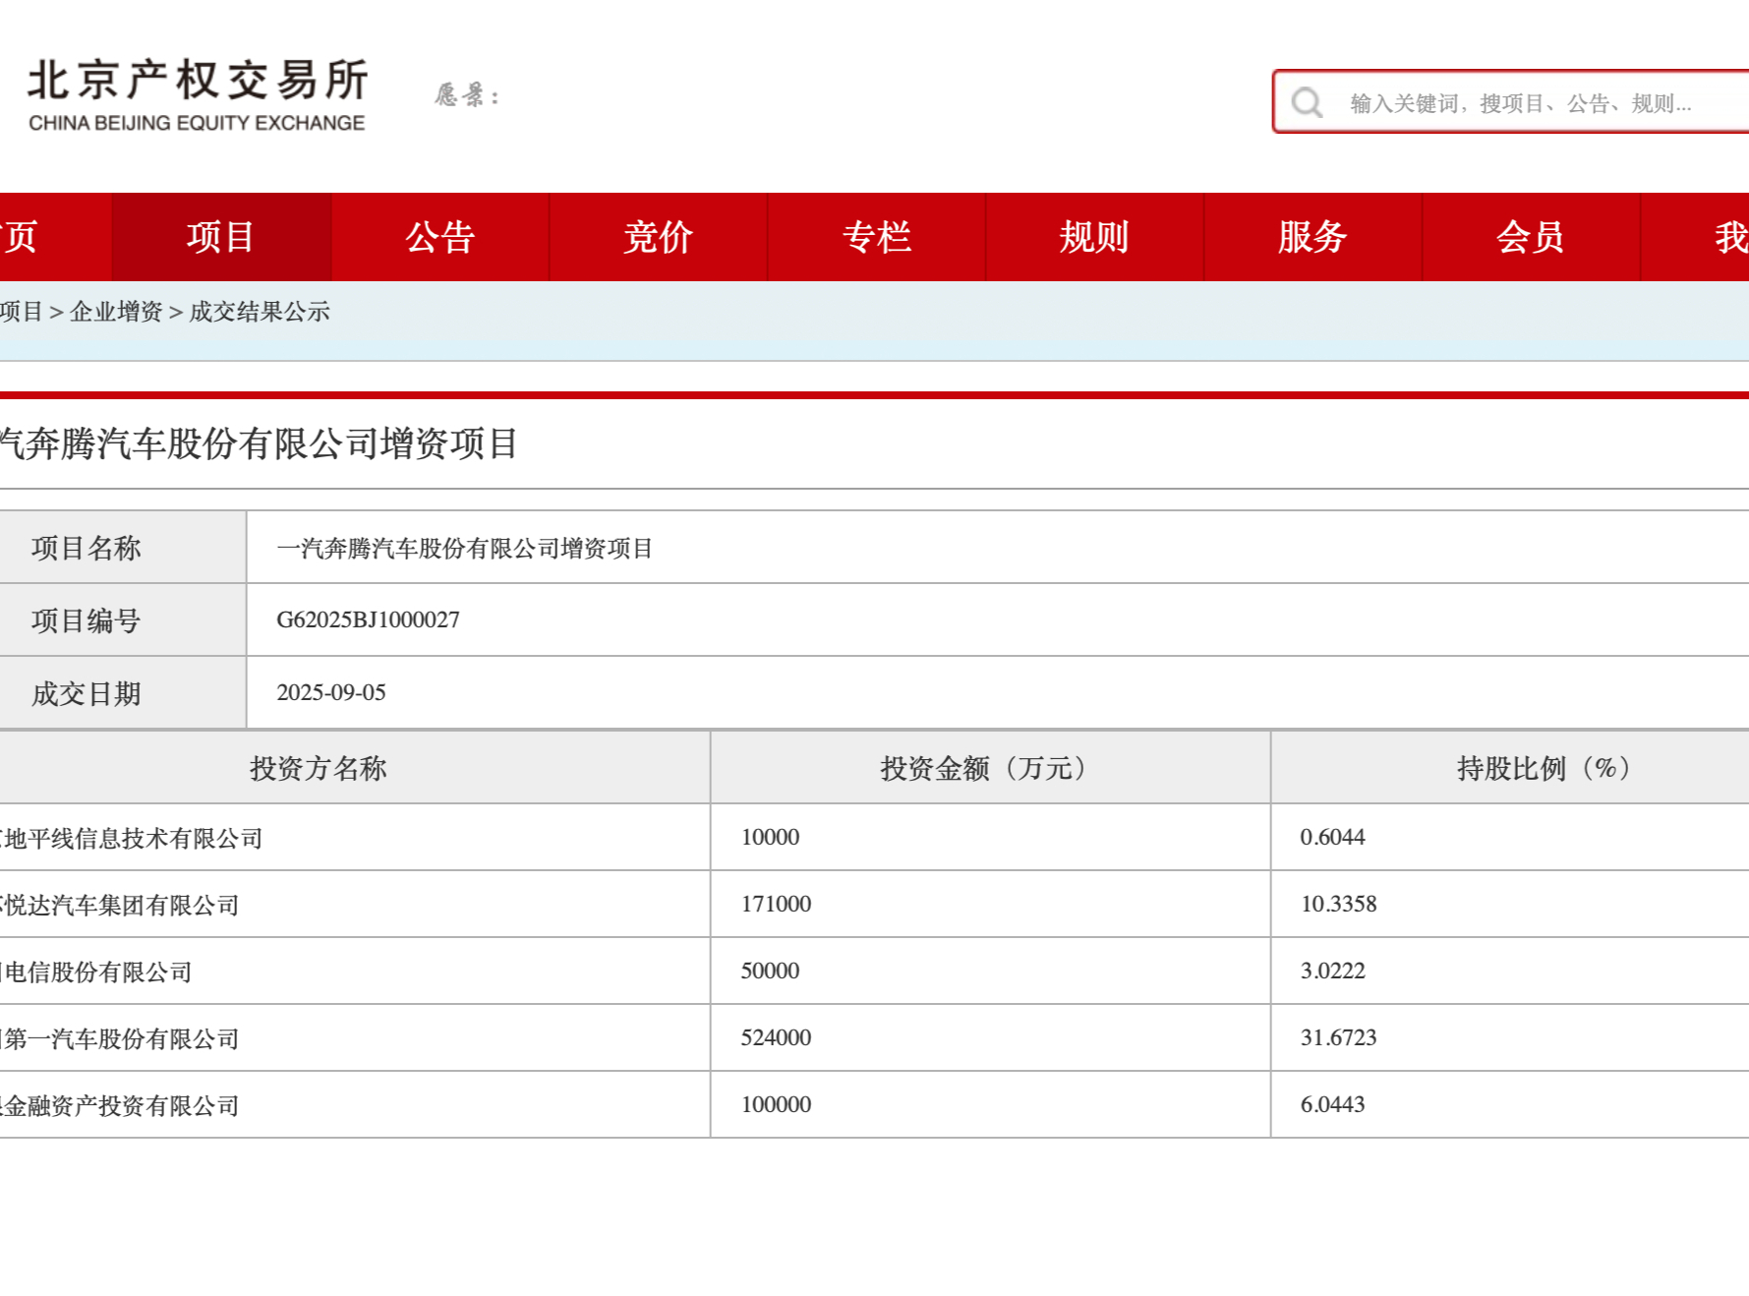Viewport: 1749px width, 1296px height.
Task: Select the 悦达汽车集团有限公司 investor row
Action: pos(121,905)
